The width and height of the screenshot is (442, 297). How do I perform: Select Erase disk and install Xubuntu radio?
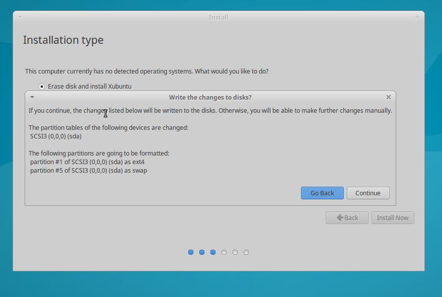click(42, 87)
